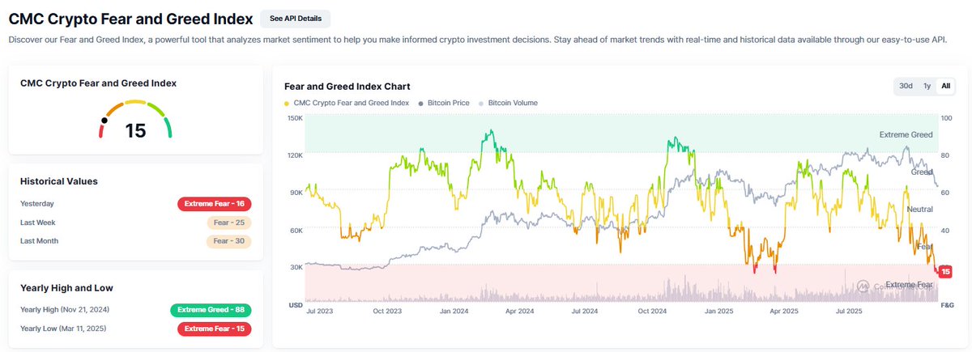The image size is (972, 352).
Task: Click the Apr 2025 date axis label
Action: pos(784,311)
